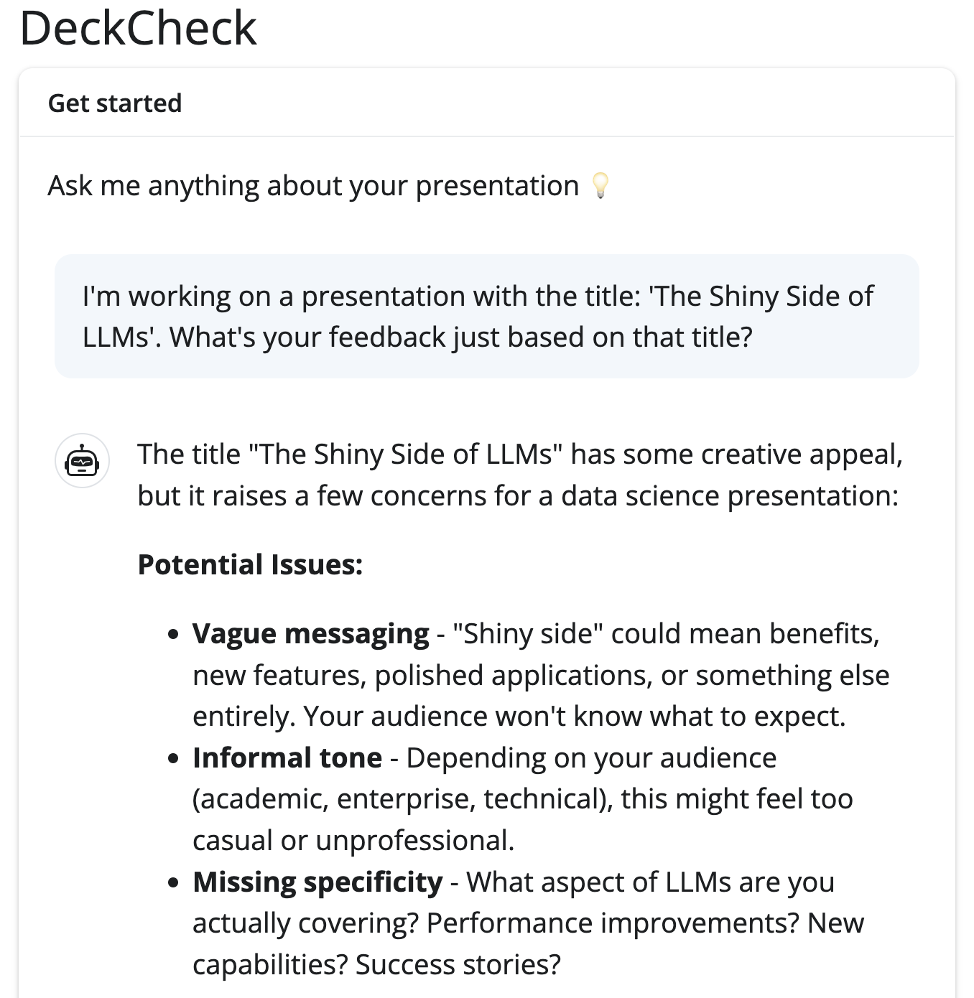Click the DeckCheck app title
The height and width of the screenshot is (998, 974).
[138, 29]
